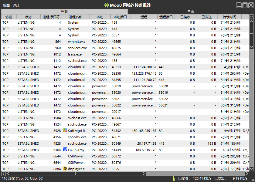Open the 关于 menu
Screen dimensions: 255x182
tap(17, 5)
